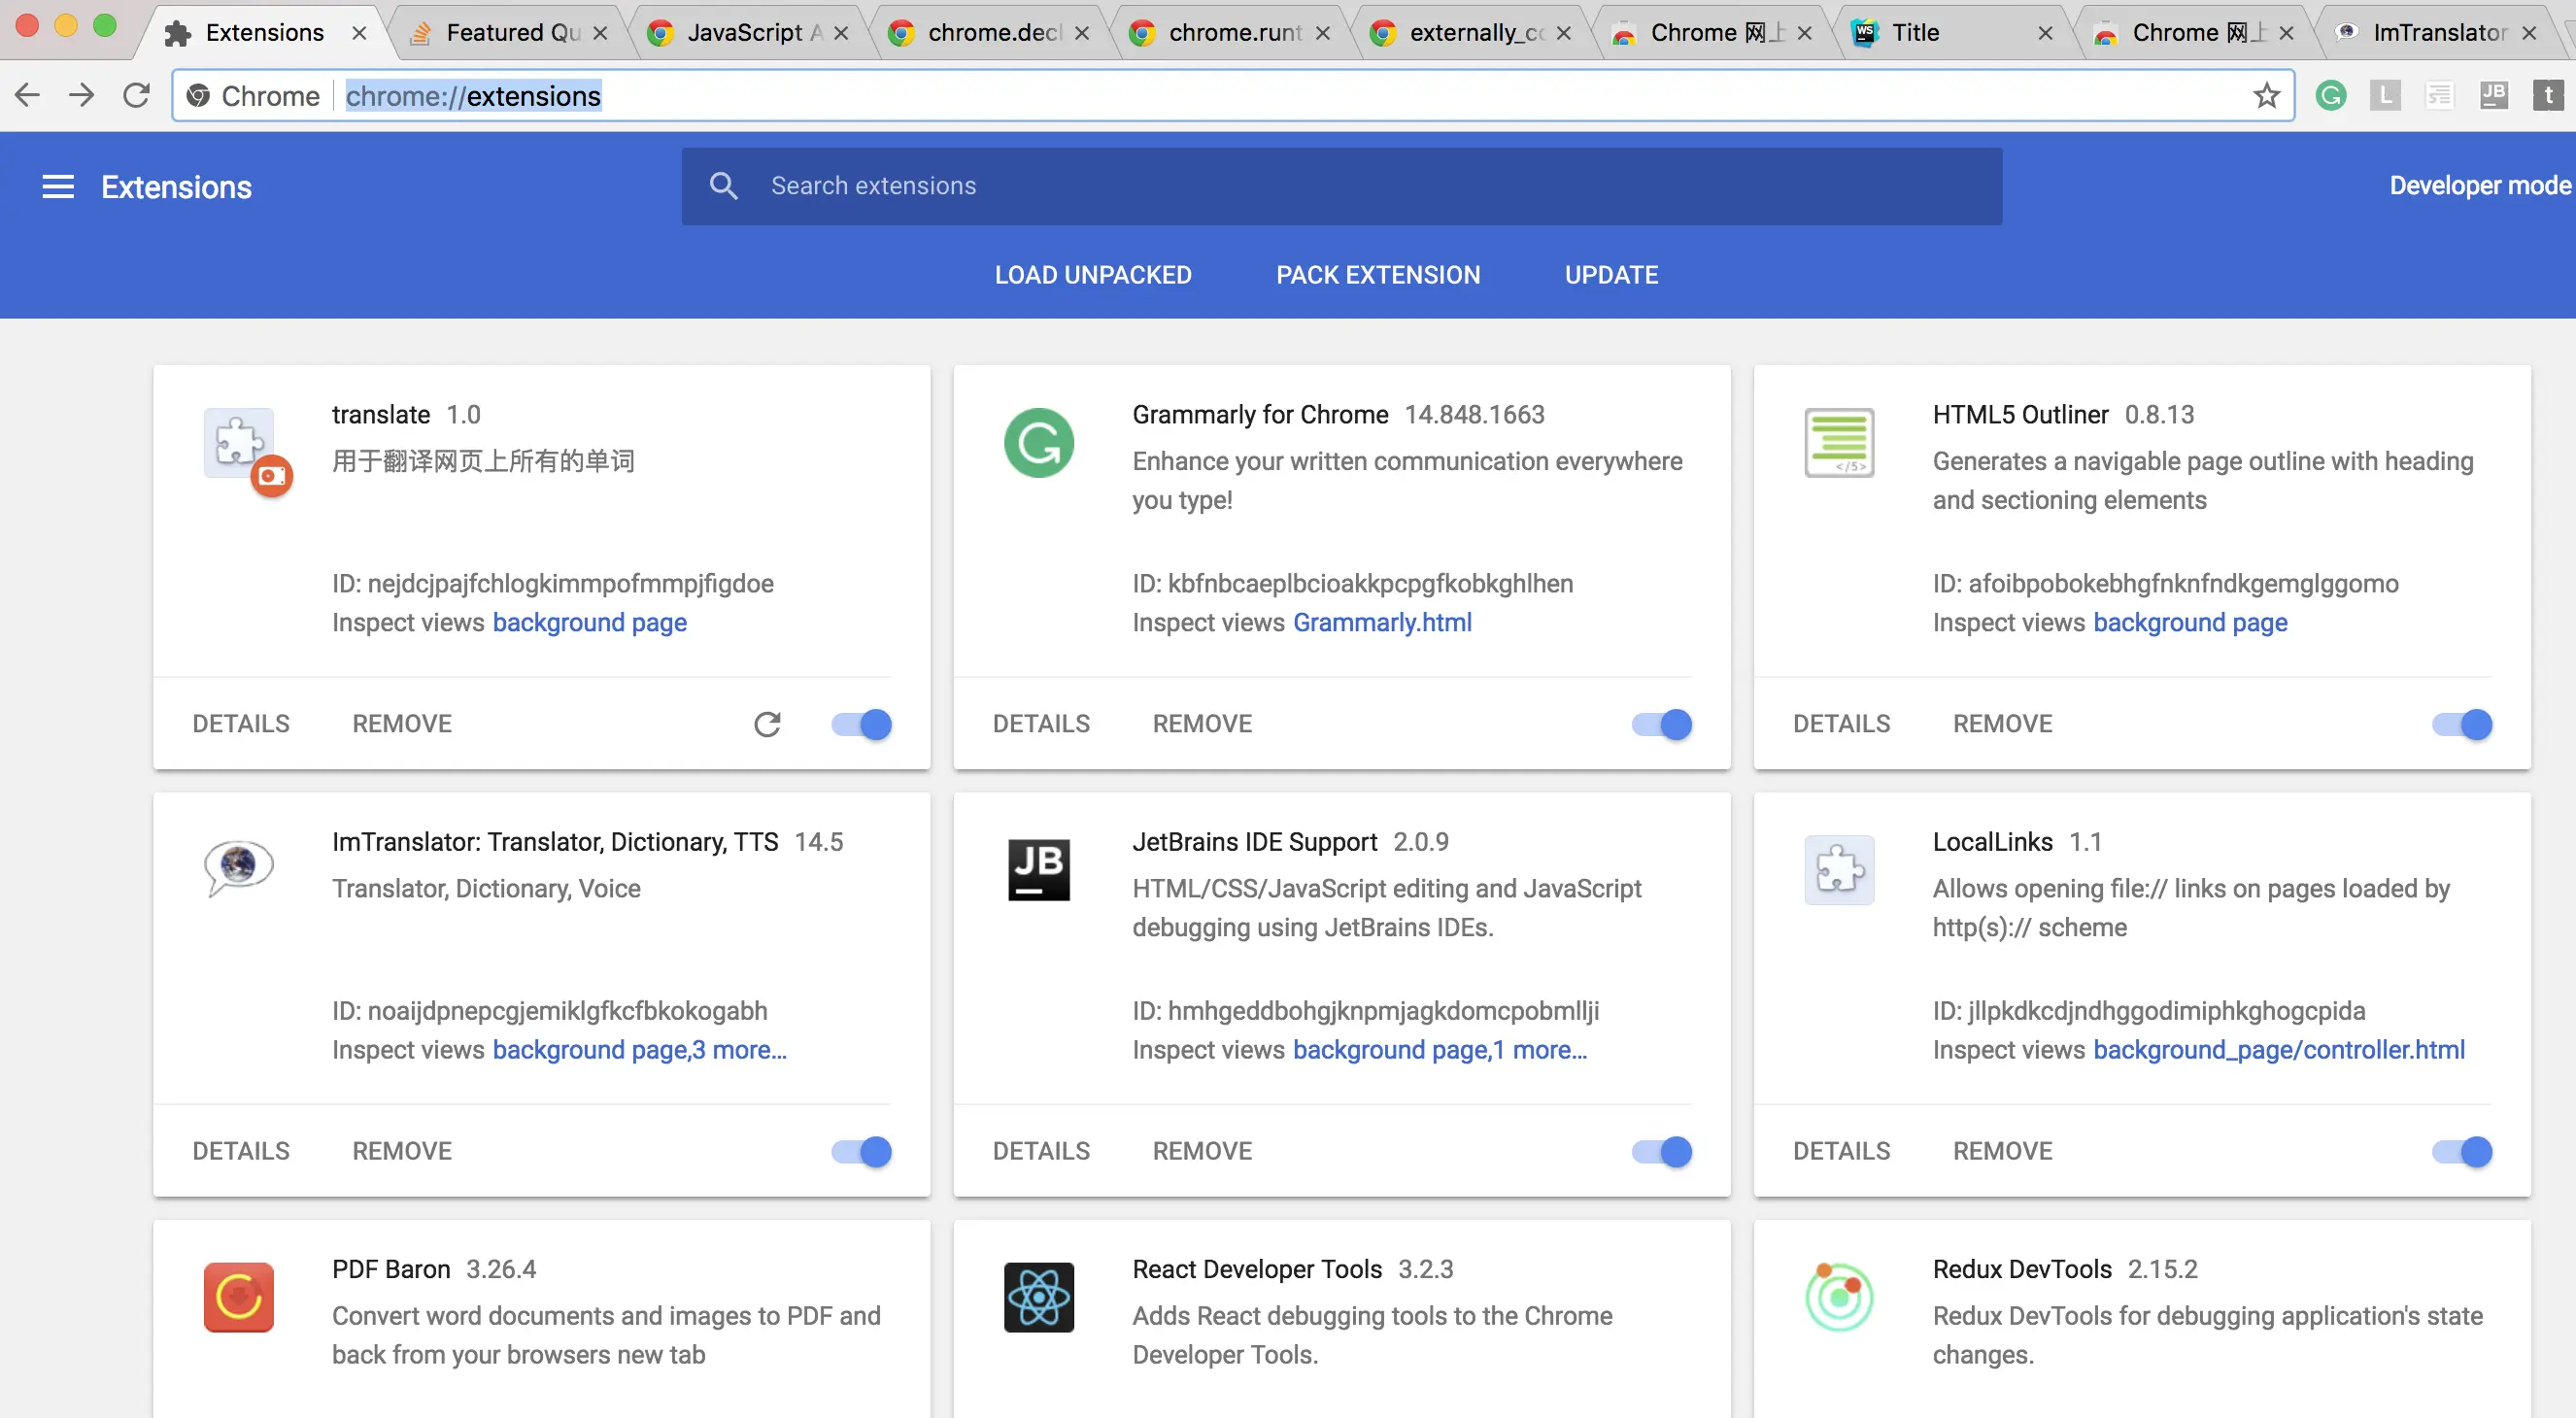Bookmark this page with the star icon
Viewport: 2576px width, 1418px height.
click(2266, 96)
